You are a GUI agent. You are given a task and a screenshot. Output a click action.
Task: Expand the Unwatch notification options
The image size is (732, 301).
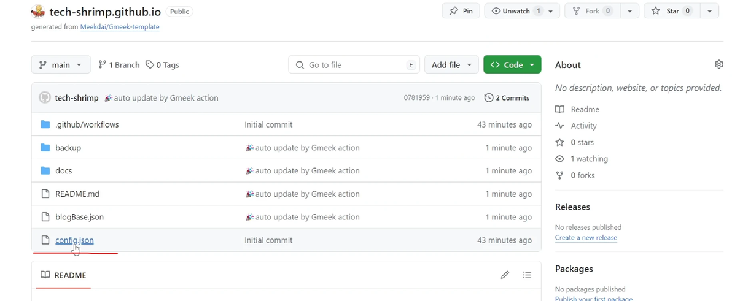tap(551, 11)
